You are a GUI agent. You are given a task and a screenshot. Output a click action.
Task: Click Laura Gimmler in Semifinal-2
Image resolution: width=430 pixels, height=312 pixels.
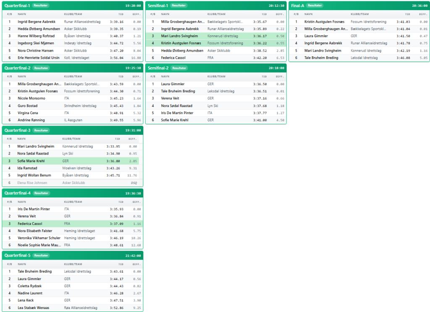point(173,84)
